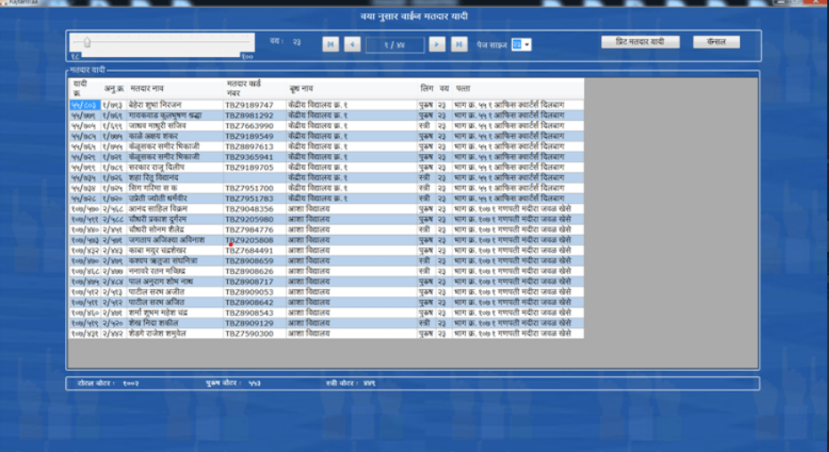Click the age (वय) slider handle
829x452 pixels.
point(85,42)
